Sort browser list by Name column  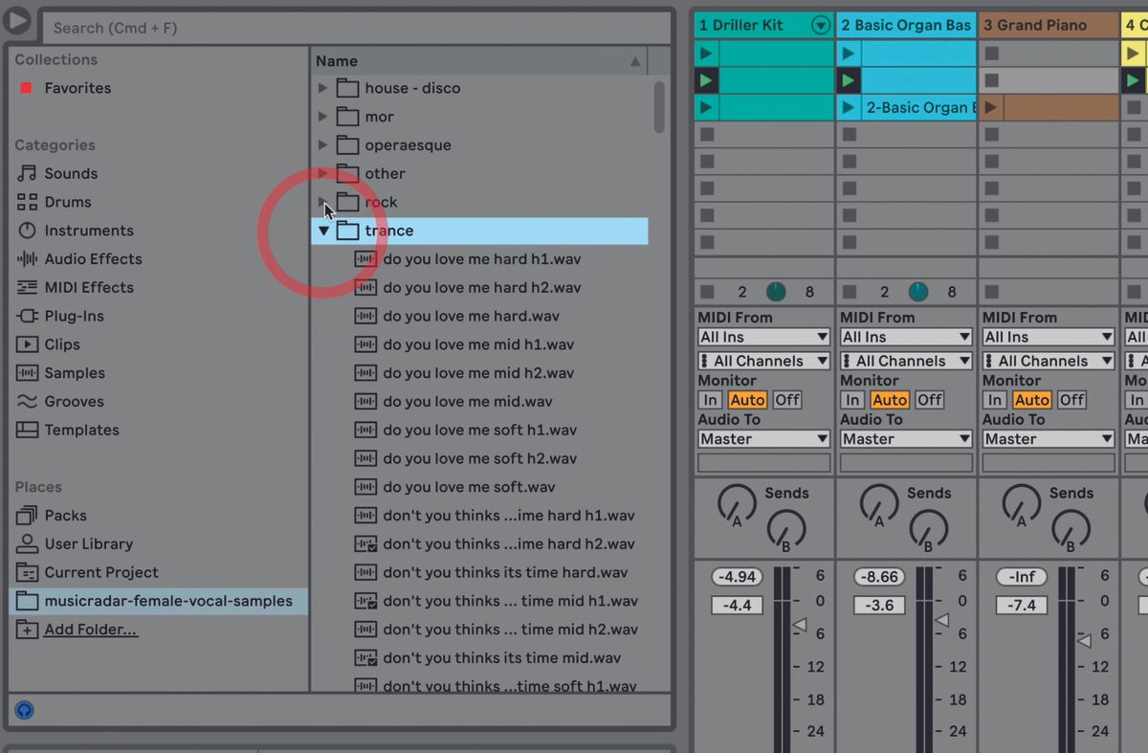[478, 61]
